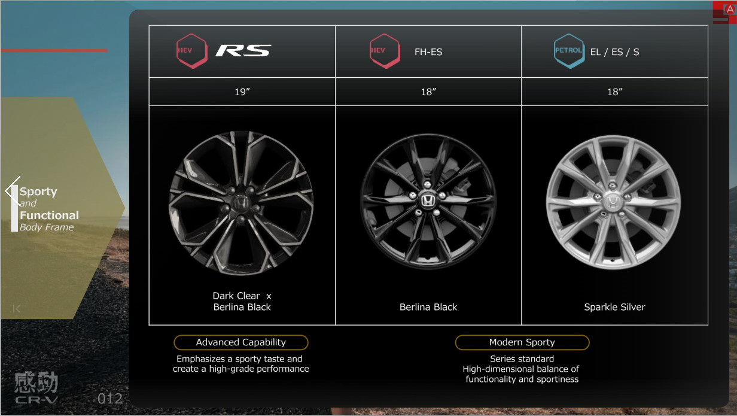This screenshot has width=737, height=416.
Task: Click the 'Emphasizes a sporty taste' description
Action: coord(241,364)
